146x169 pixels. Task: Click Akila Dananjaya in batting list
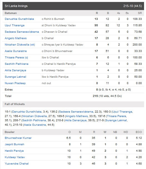(16, 70)
